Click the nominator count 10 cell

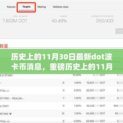(x=63, y=114)
